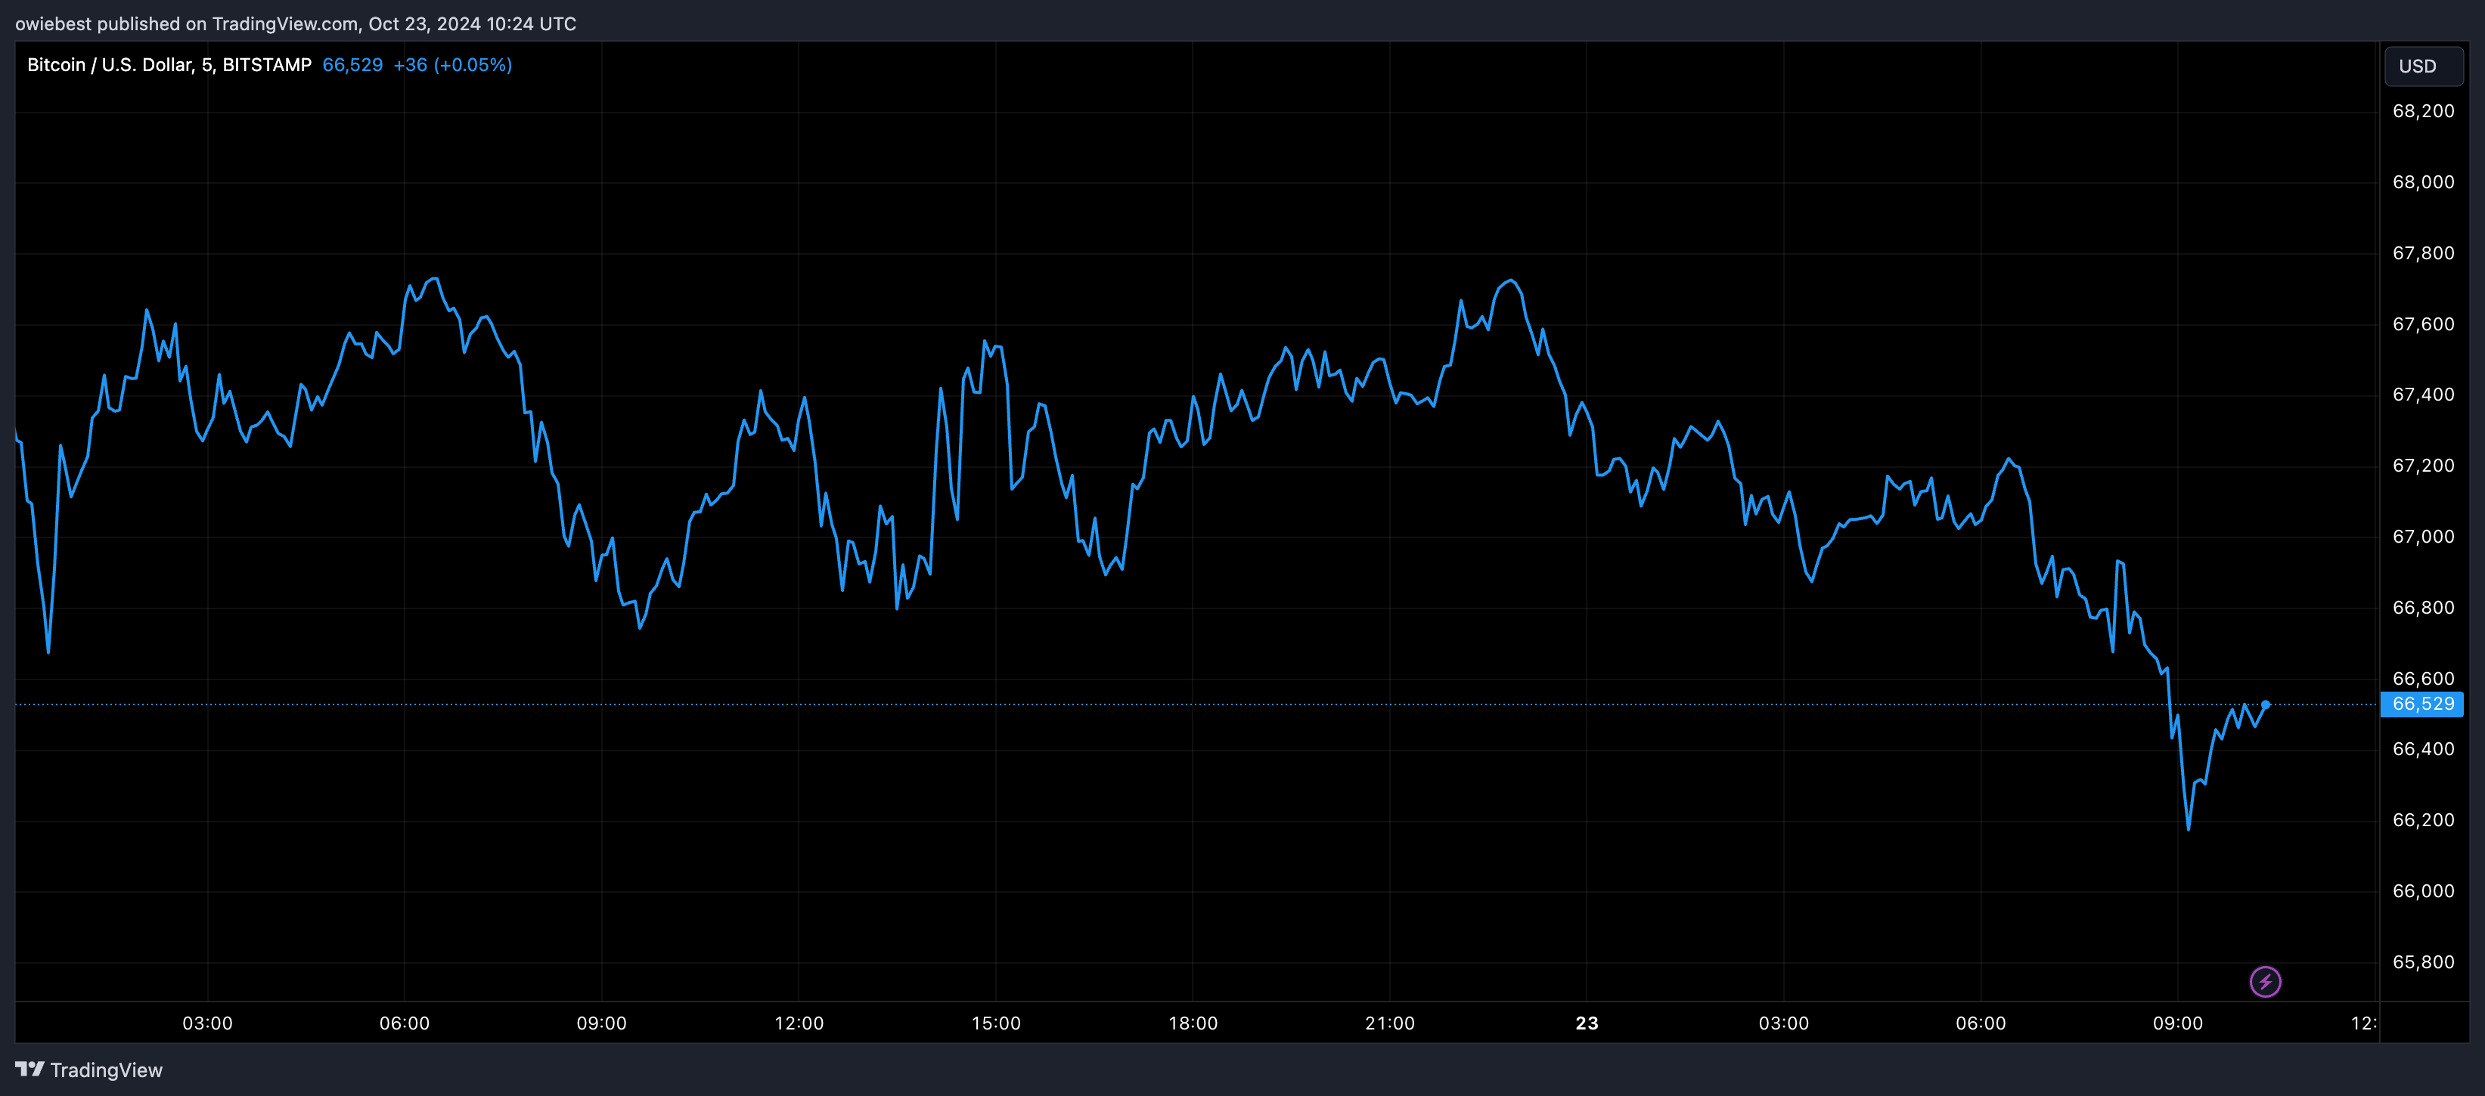Select the date label 23 on the time axis
The image size is (2485, 1096).
(1587, 1023)
